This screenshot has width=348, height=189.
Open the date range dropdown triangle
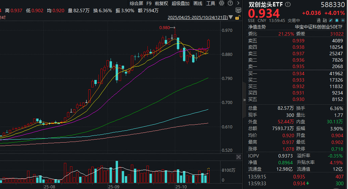231,18
